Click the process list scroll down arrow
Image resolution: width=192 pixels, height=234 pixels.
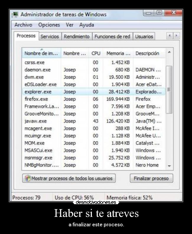pos(169,166)
